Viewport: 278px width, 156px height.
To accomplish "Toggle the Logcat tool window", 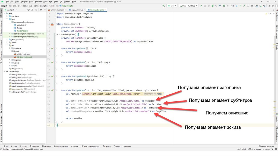I will click(x=75, y=146).
